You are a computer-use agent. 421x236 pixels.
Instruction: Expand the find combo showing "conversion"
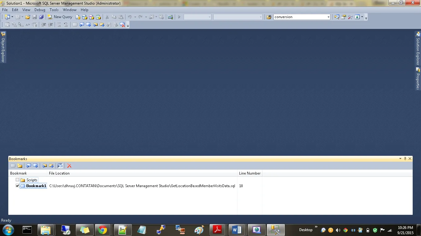click(x=329, y=17)
